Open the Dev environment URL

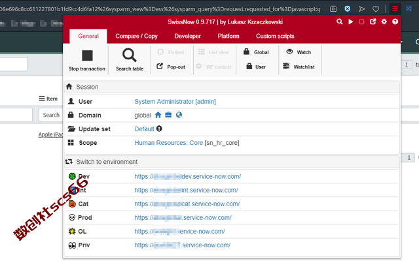coord(188,176)
